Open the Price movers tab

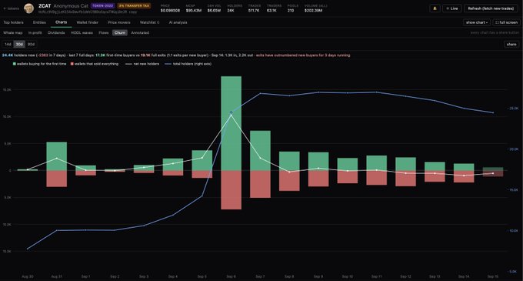119,22
